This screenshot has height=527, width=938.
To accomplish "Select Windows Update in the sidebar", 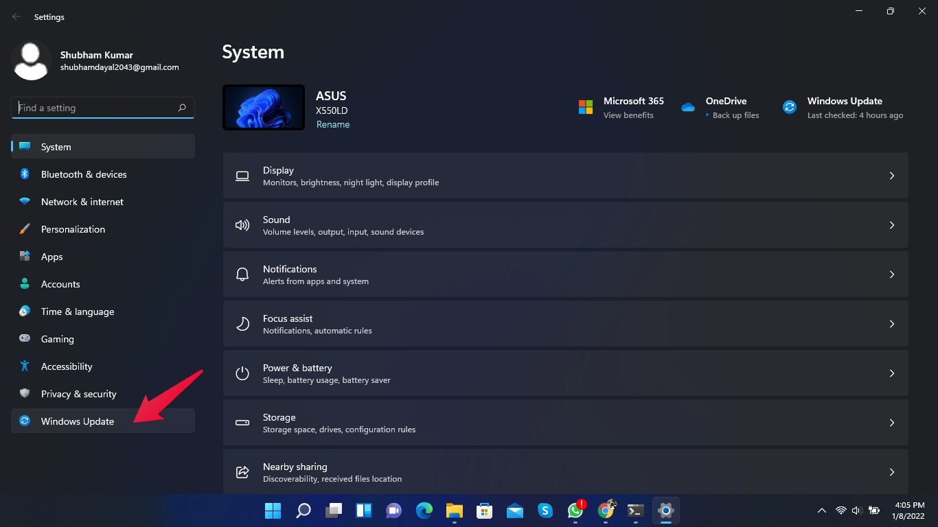I will [x=78, y=421].
